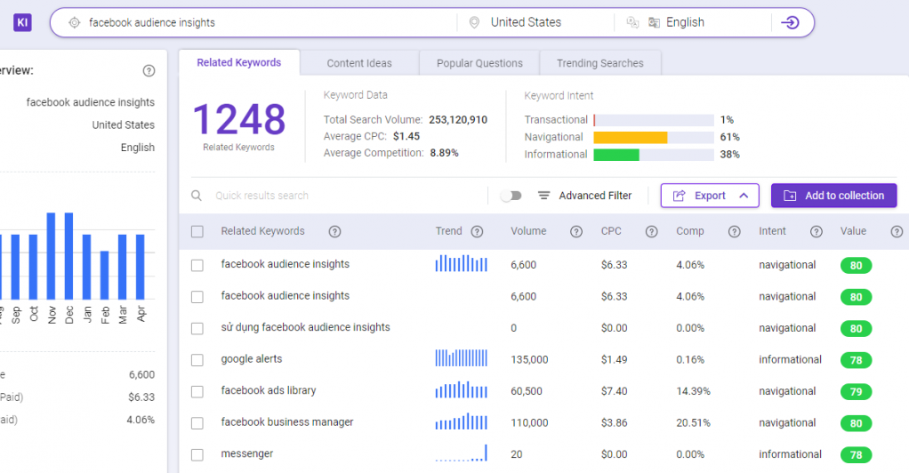This screenshot has width=909, height=473.
Task: Click 20.51% comp for facebook business manager
Action: point(693,423)
